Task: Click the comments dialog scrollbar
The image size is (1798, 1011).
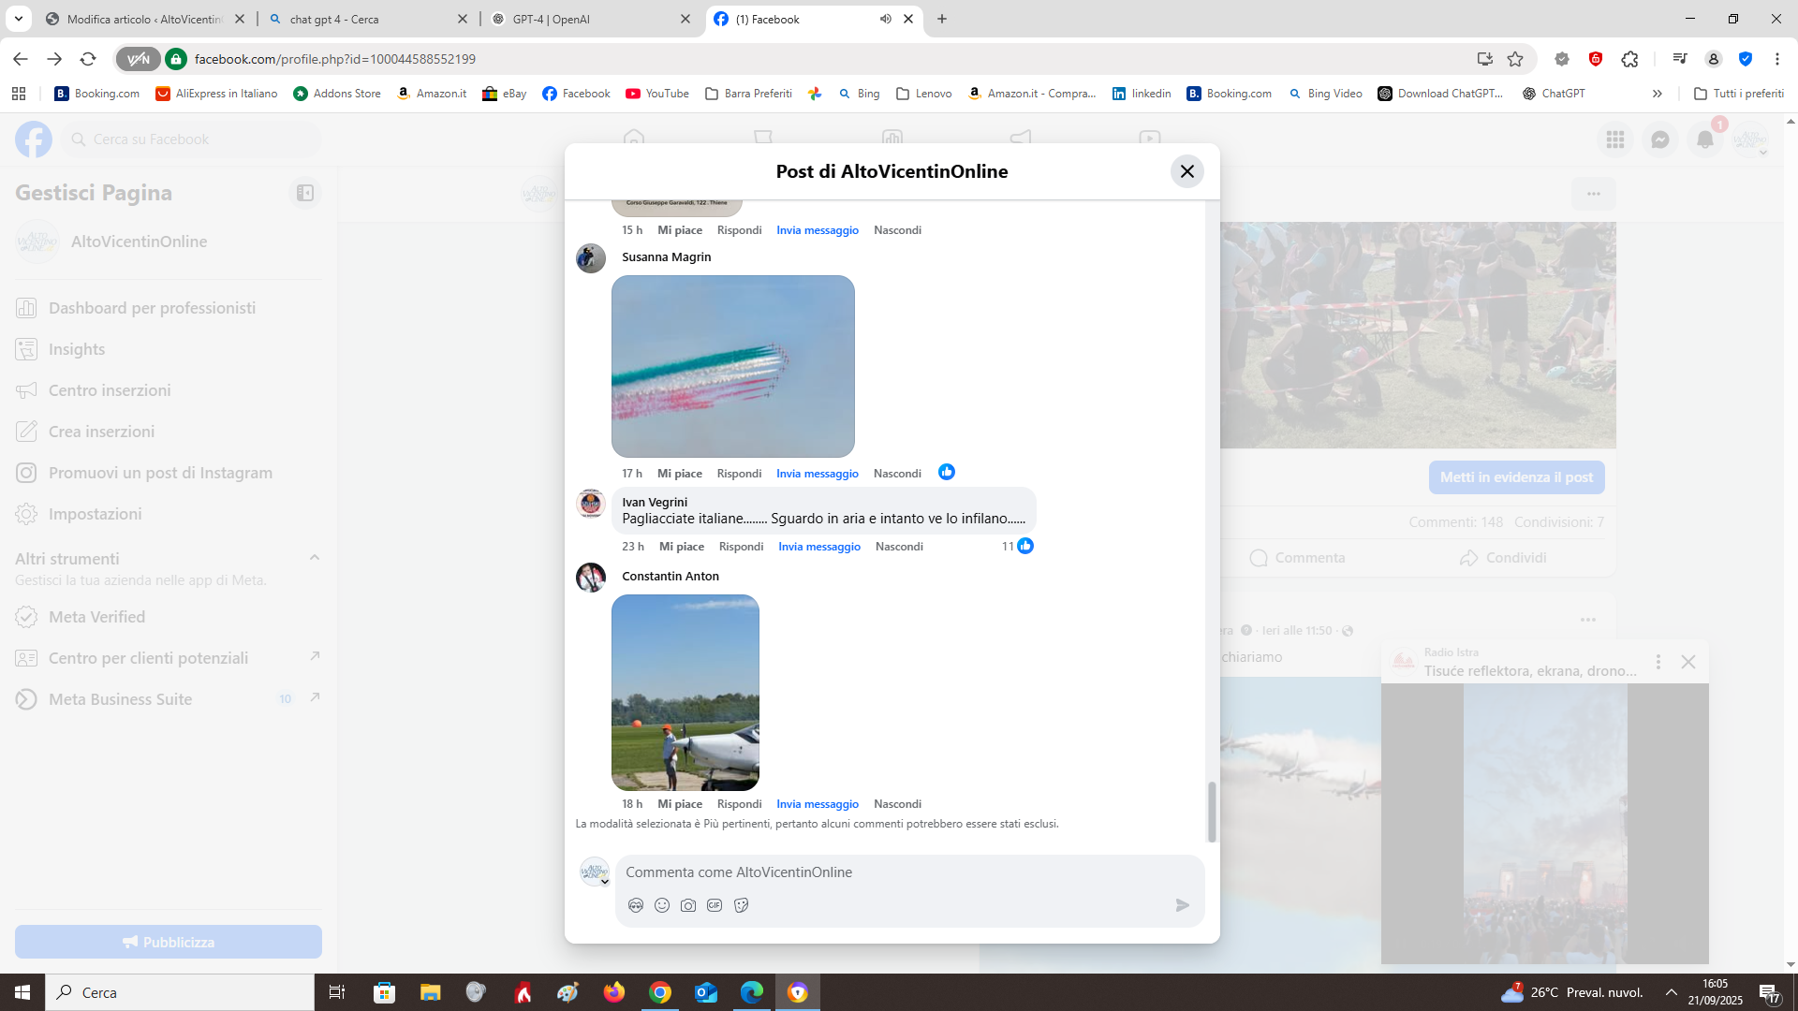Action: [x=1212, y=812]
